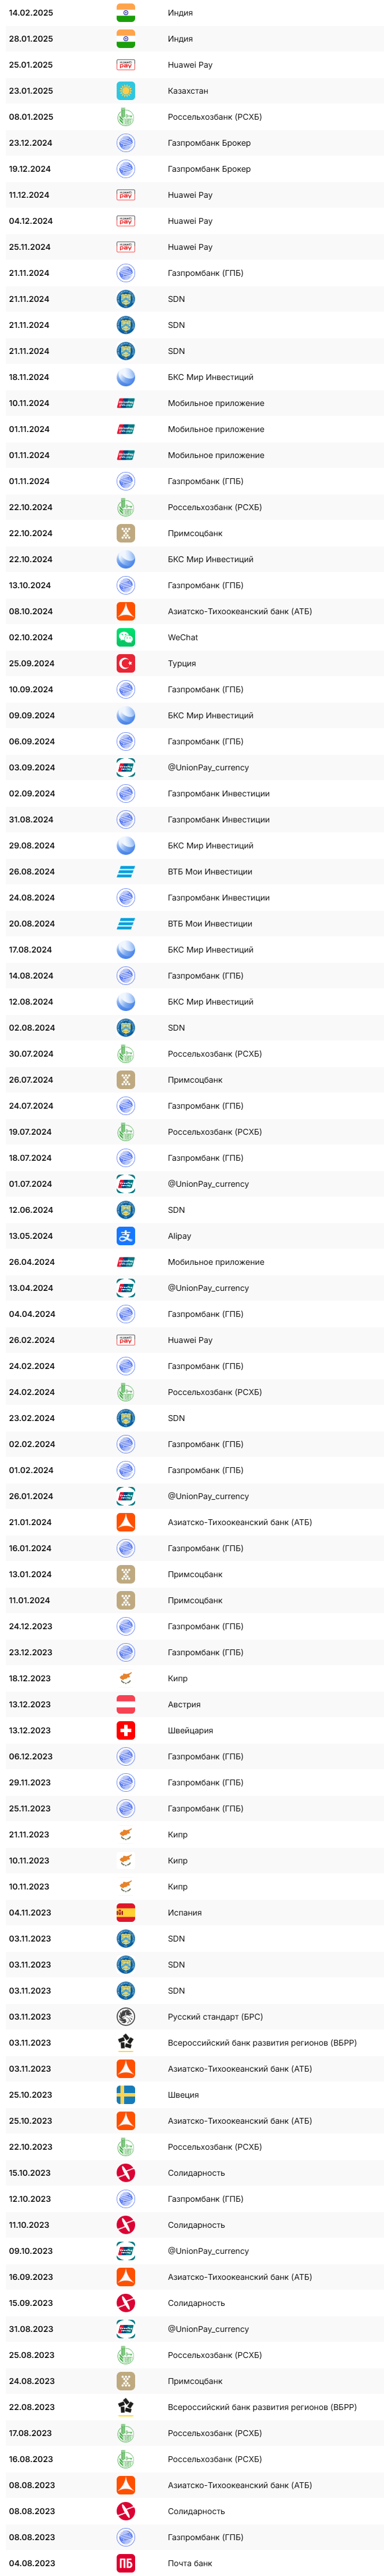Image resolution: width=384 pixels, height=2576 pixels.
Task: Click the WeChat green icon
Action: (x=126, y=637)
